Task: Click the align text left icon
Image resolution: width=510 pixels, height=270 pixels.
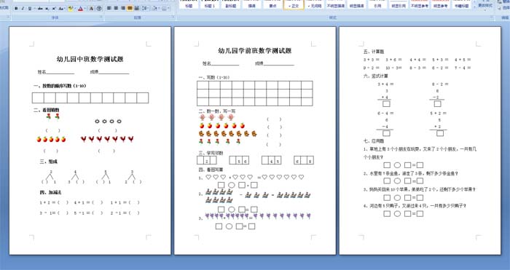Action: click(x=109, y=8)
